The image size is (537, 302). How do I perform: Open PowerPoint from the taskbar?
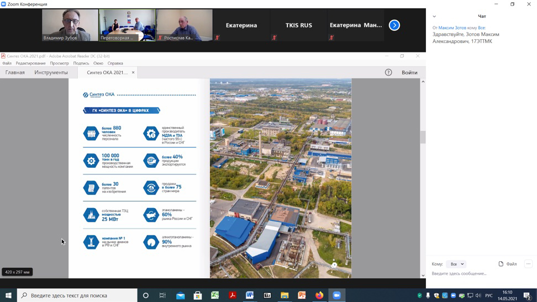302,295
